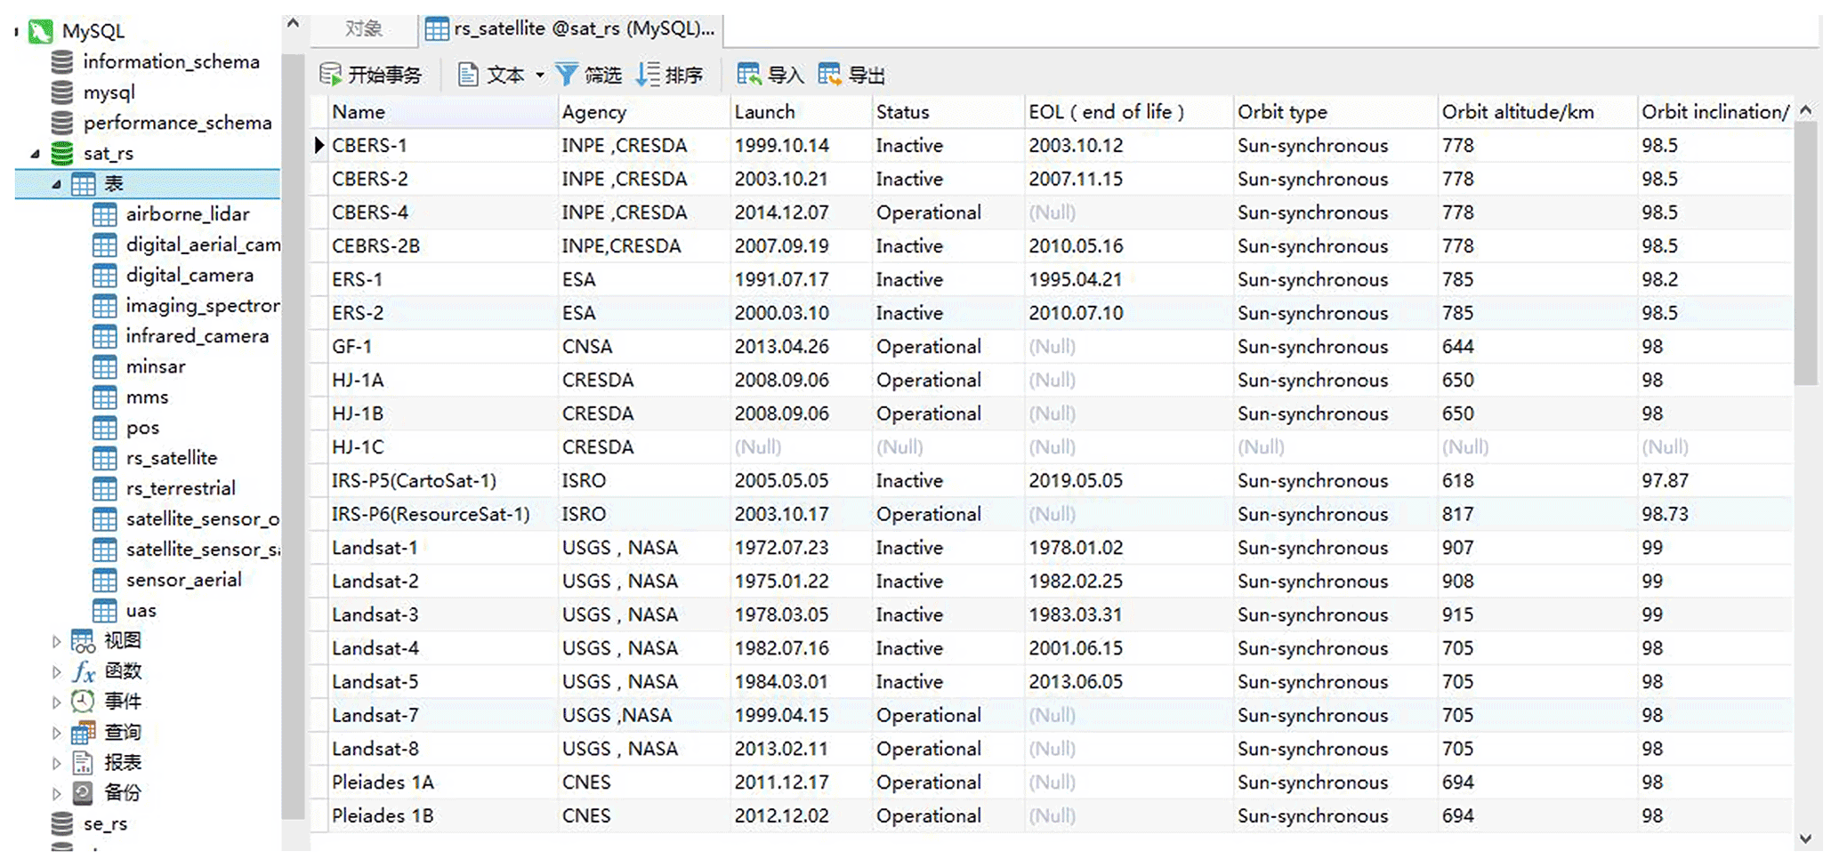The image size is (1839, 867).
Task: Expand the Queries (查询) node
Action: tap(56, 733)
